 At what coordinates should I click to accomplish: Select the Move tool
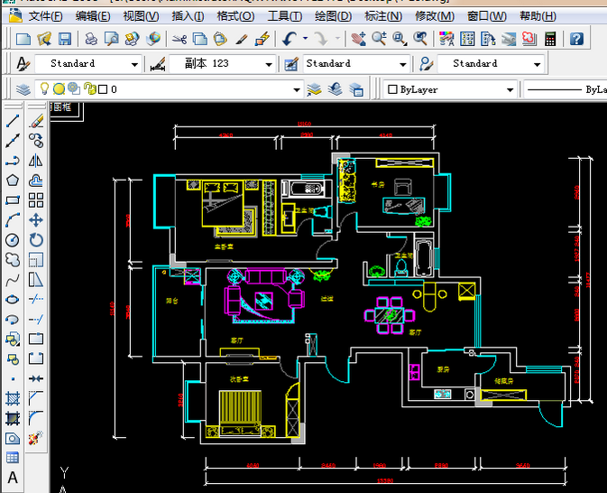(x=36, y=220)
